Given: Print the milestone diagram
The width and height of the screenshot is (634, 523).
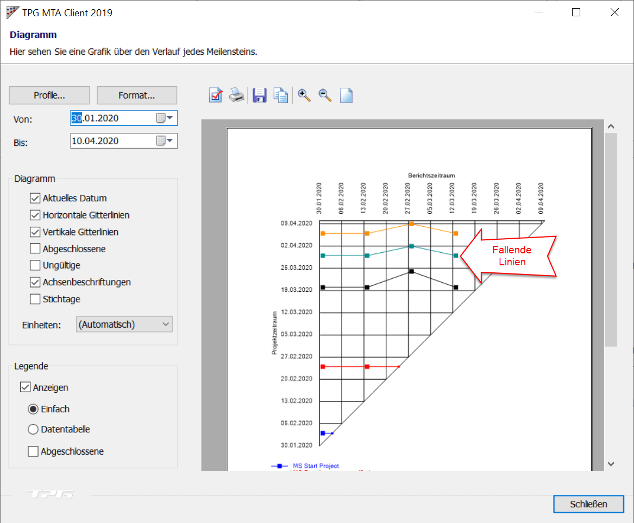Looking at the screenshot, I should coord(237,95).
